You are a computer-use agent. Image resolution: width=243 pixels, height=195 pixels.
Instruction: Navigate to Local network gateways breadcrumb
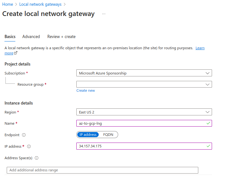pyautogui.click(x=40, y=4)
